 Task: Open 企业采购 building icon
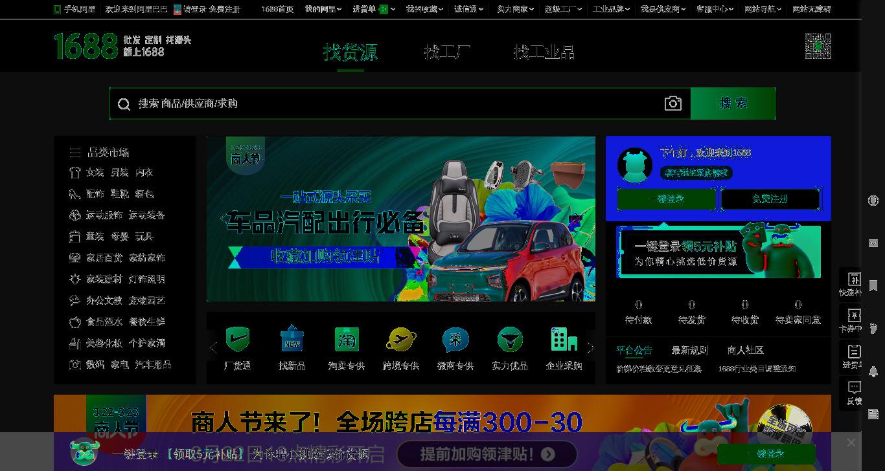tap(564, 339)
